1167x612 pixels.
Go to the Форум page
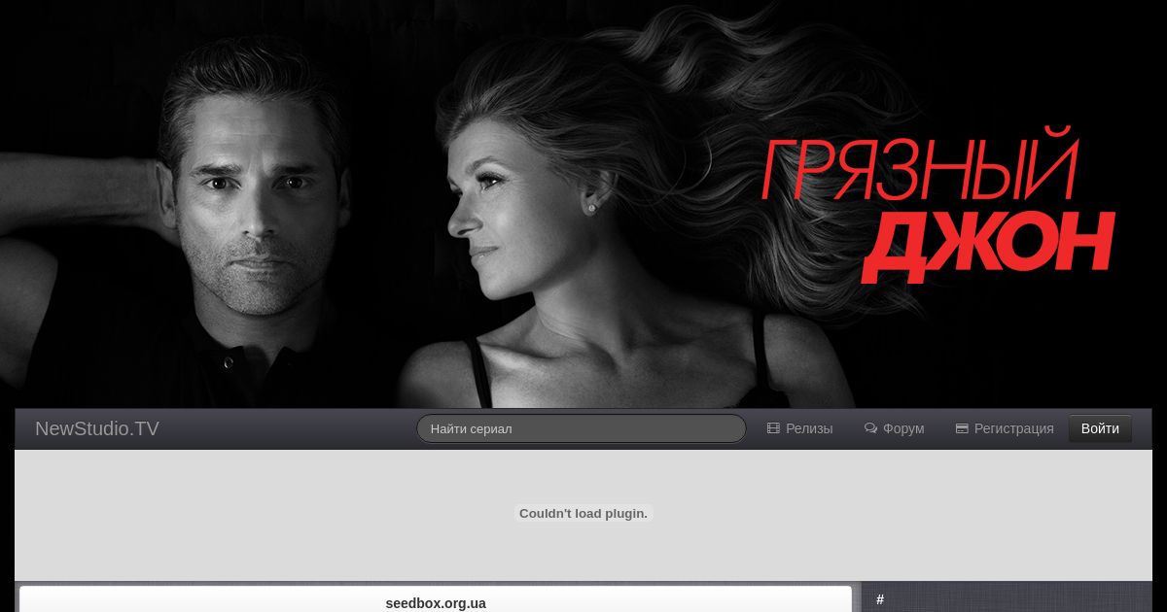[x=903, y=428]
